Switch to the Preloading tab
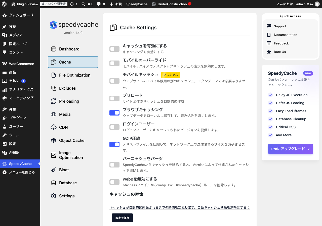 [x=73, y=101]
